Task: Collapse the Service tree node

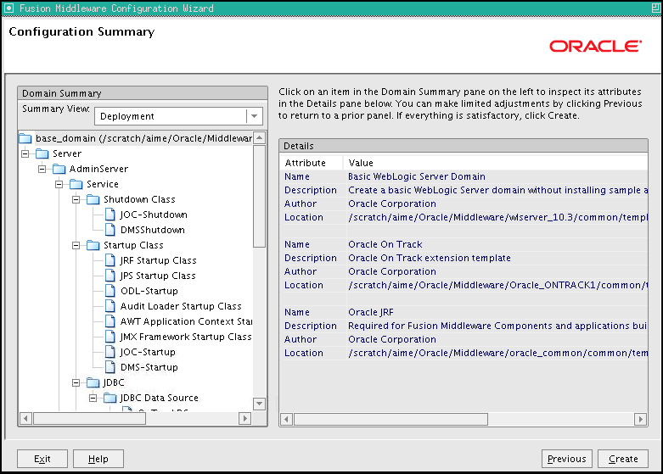Action: pyautogui.click(x=59, y=184)
